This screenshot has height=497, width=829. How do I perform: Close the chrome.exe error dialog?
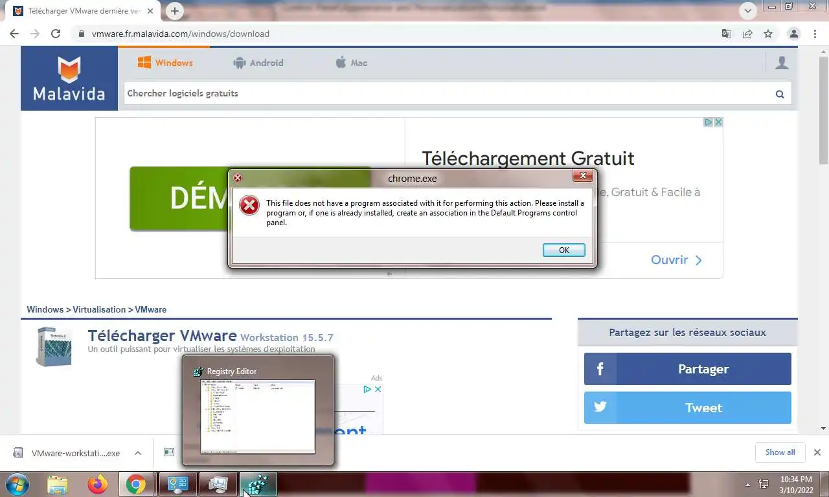pos(583,175)
